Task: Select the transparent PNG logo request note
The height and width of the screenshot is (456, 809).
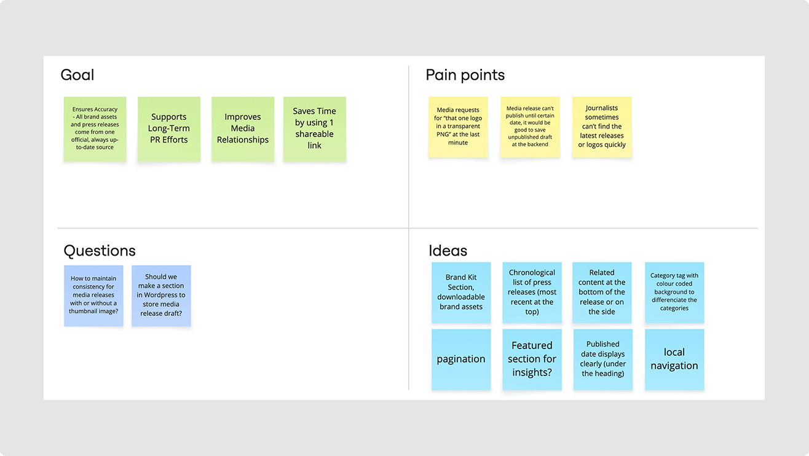Action: click(x=458, y=127)
